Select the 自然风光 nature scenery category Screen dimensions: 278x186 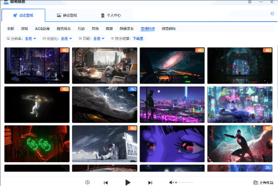(64, 29)
